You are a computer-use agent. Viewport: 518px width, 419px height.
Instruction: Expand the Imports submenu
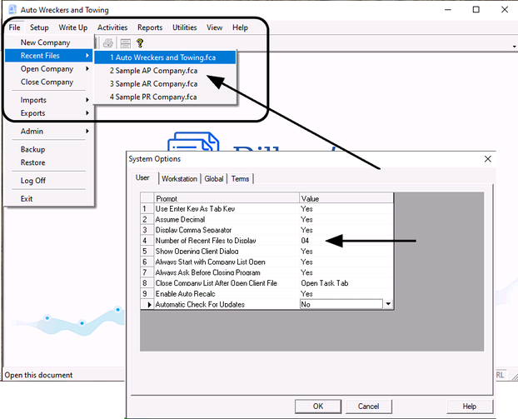tap(50, 100)
